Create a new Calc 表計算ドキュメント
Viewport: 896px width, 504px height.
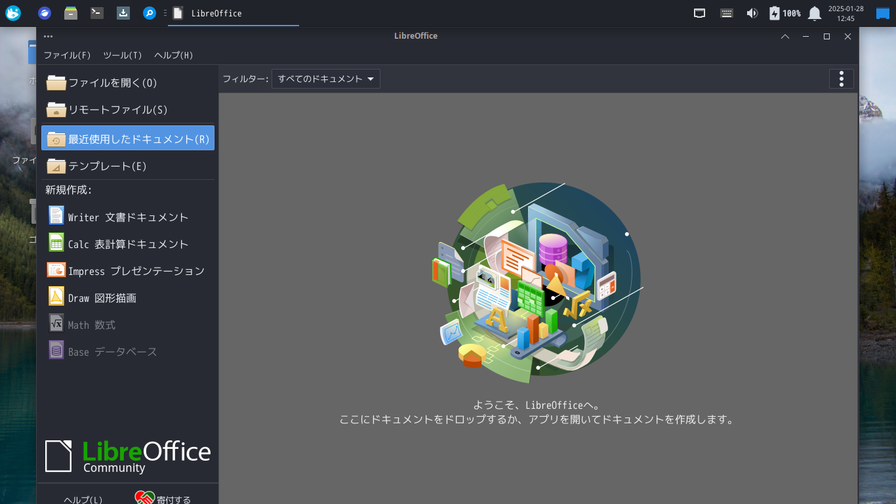pyautogui.click(x=128, y=243)
